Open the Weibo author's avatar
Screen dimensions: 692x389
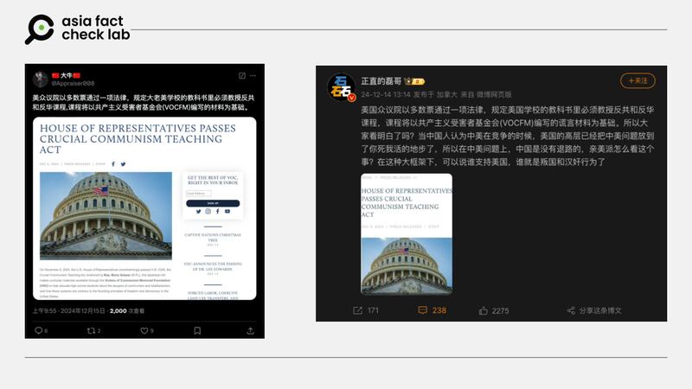point(340,86)
